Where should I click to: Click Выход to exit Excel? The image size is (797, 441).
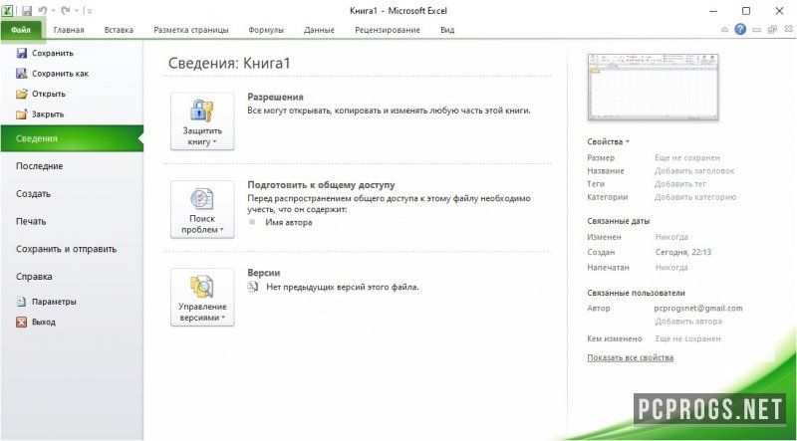click(36, 323)
